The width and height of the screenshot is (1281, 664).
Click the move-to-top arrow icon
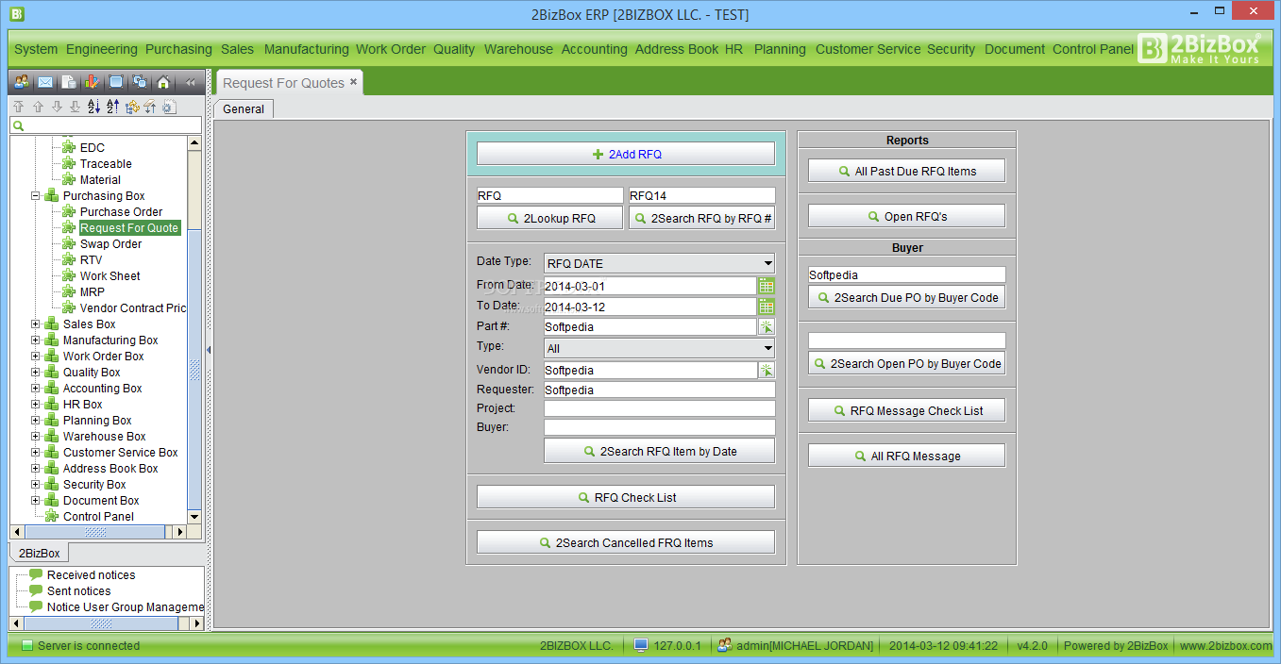click(18, 107)
